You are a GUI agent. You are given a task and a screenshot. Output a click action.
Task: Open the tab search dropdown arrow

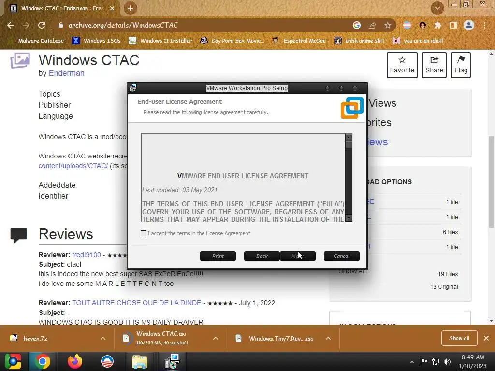click(437, 8)
